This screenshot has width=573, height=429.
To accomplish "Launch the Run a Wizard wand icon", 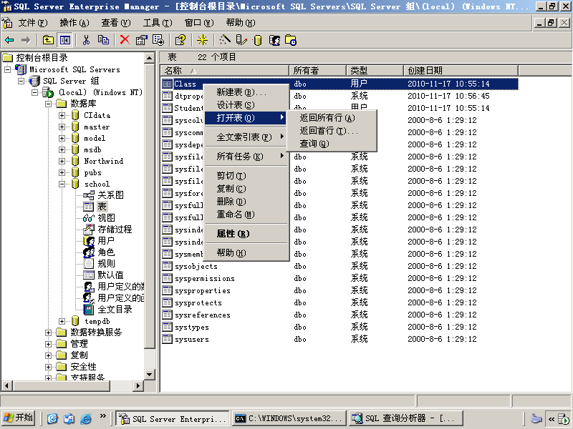I will [x=225, y=40].
